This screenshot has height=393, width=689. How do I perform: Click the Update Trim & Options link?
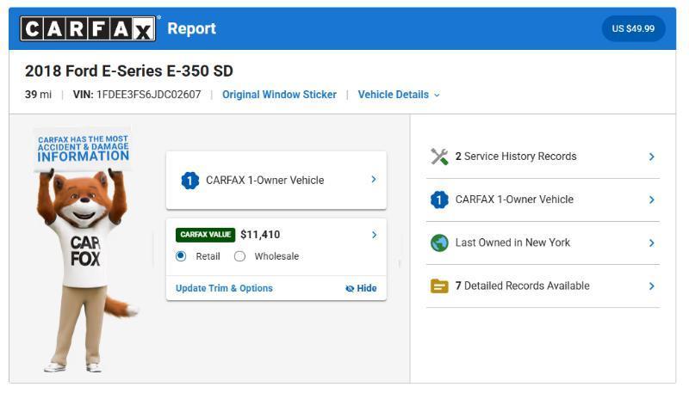click(x=224, y=288)
